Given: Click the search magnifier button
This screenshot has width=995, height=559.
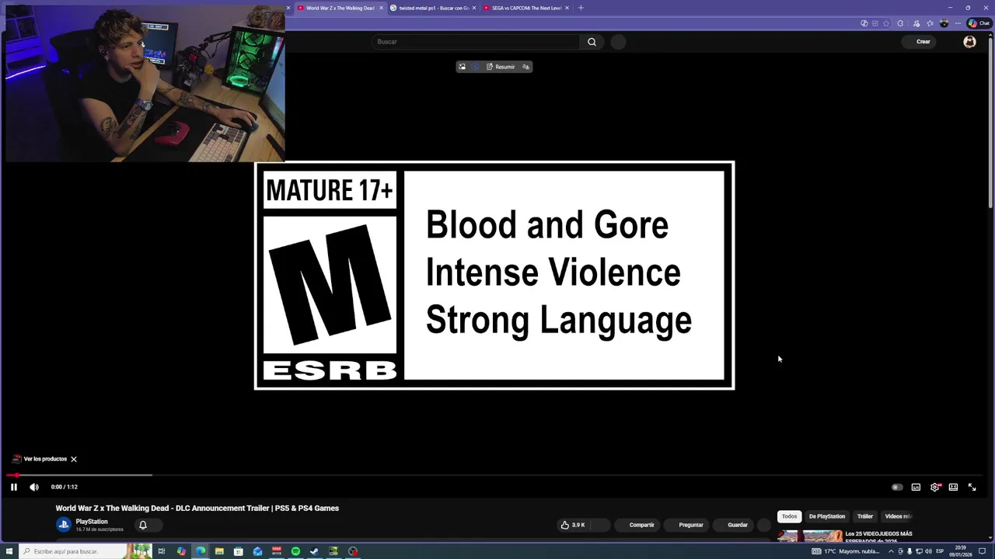Looking at the screenshot, I should coord(592,42).
